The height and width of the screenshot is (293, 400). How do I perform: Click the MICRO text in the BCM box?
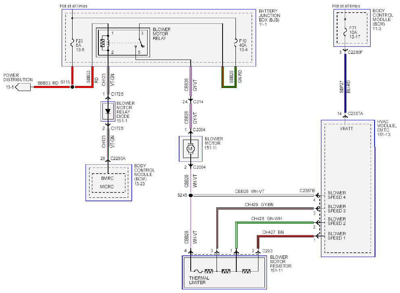[x=107, y=186]
